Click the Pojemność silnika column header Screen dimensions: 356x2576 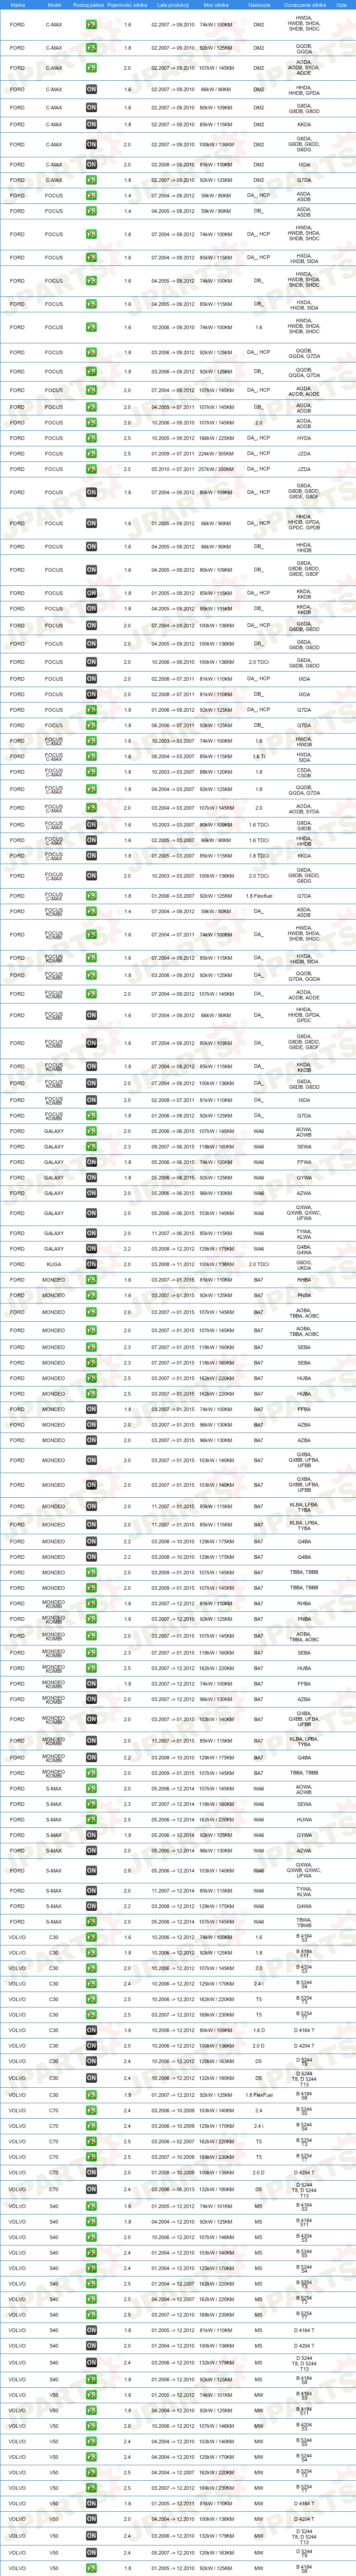(x=127, y=5)
